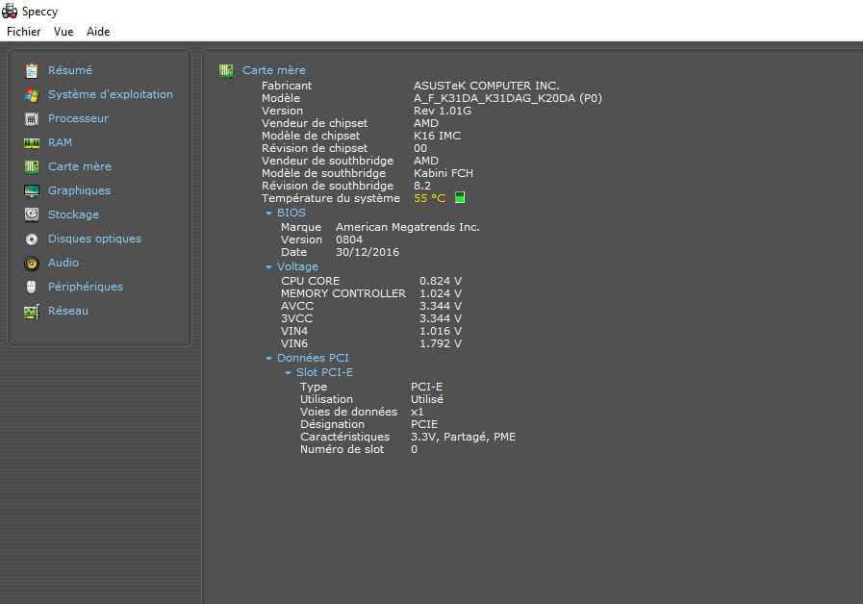
Task: Click the Carte mère header motherboard icon
Action: pyautogui.click(x=226, y=70)
